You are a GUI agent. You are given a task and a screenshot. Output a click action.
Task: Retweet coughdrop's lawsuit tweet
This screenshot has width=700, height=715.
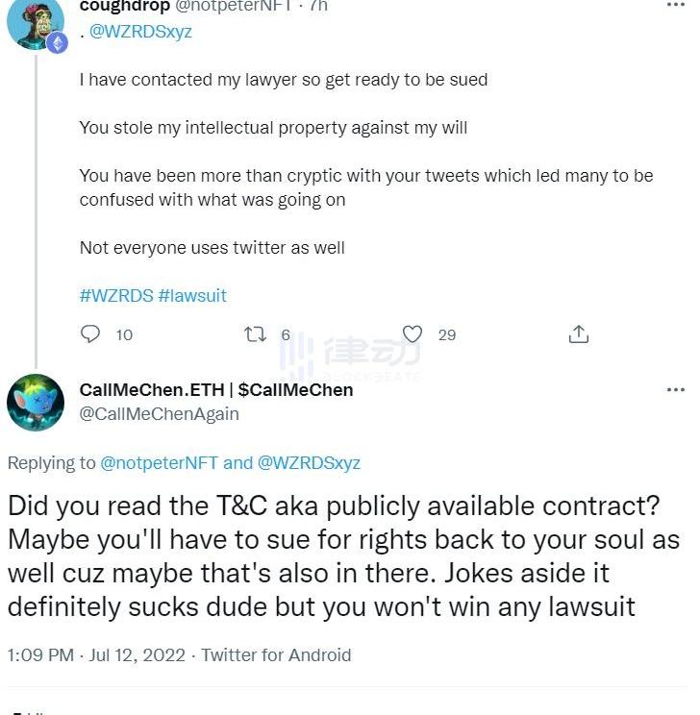(x=256, y=334)
